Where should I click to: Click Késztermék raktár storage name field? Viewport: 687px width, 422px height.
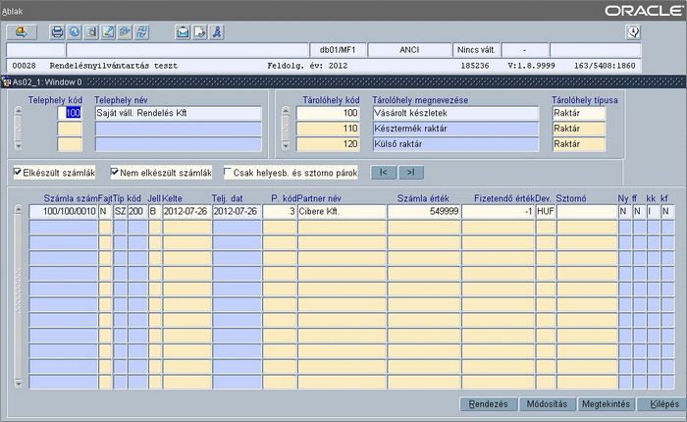455,129
